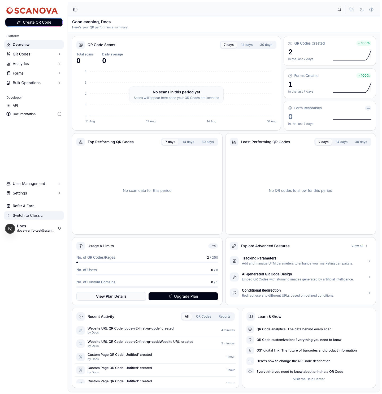Click the Create QR Code button
The image size is (382, 394).
point(34,22)
